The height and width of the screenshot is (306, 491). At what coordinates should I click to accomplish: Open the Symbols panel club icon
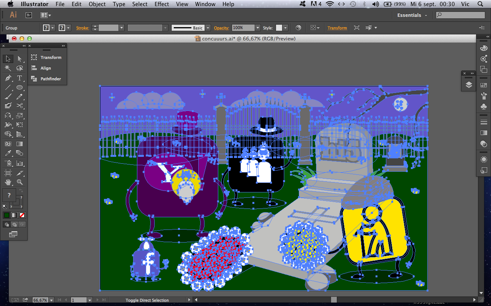484,106
